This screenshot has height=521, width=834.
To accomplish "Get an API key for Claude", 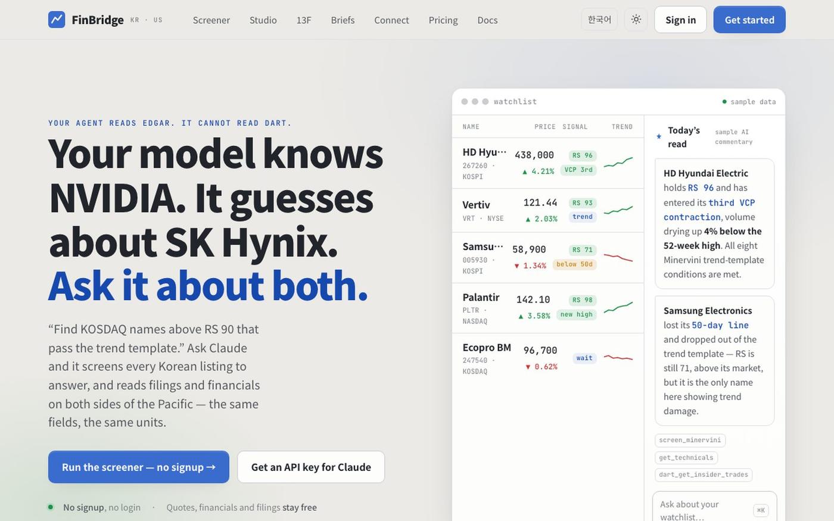I will pyautogui.click(x=311, y=467).
